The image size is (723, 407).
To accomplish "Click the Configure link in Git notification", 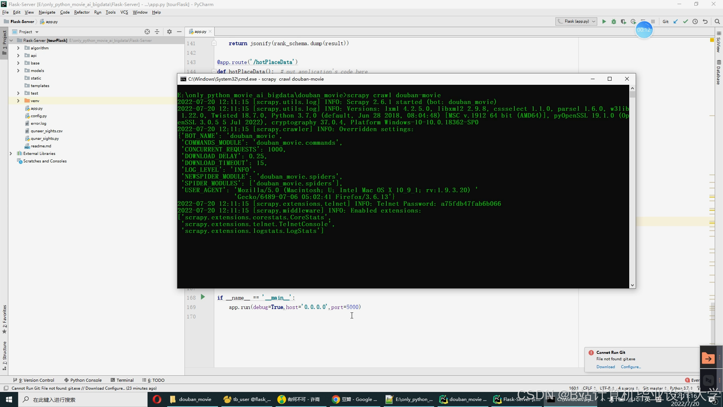I will click(x=630, y=367).
